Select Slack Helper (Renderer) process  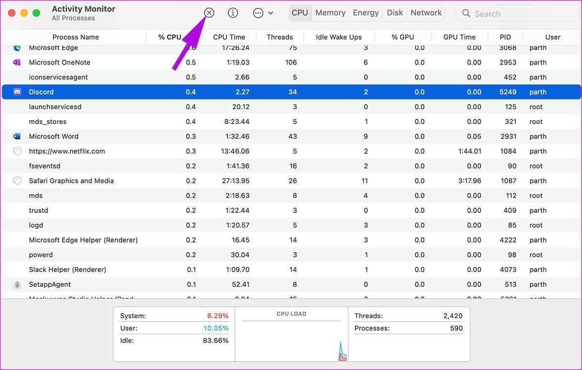coord(67,270)
